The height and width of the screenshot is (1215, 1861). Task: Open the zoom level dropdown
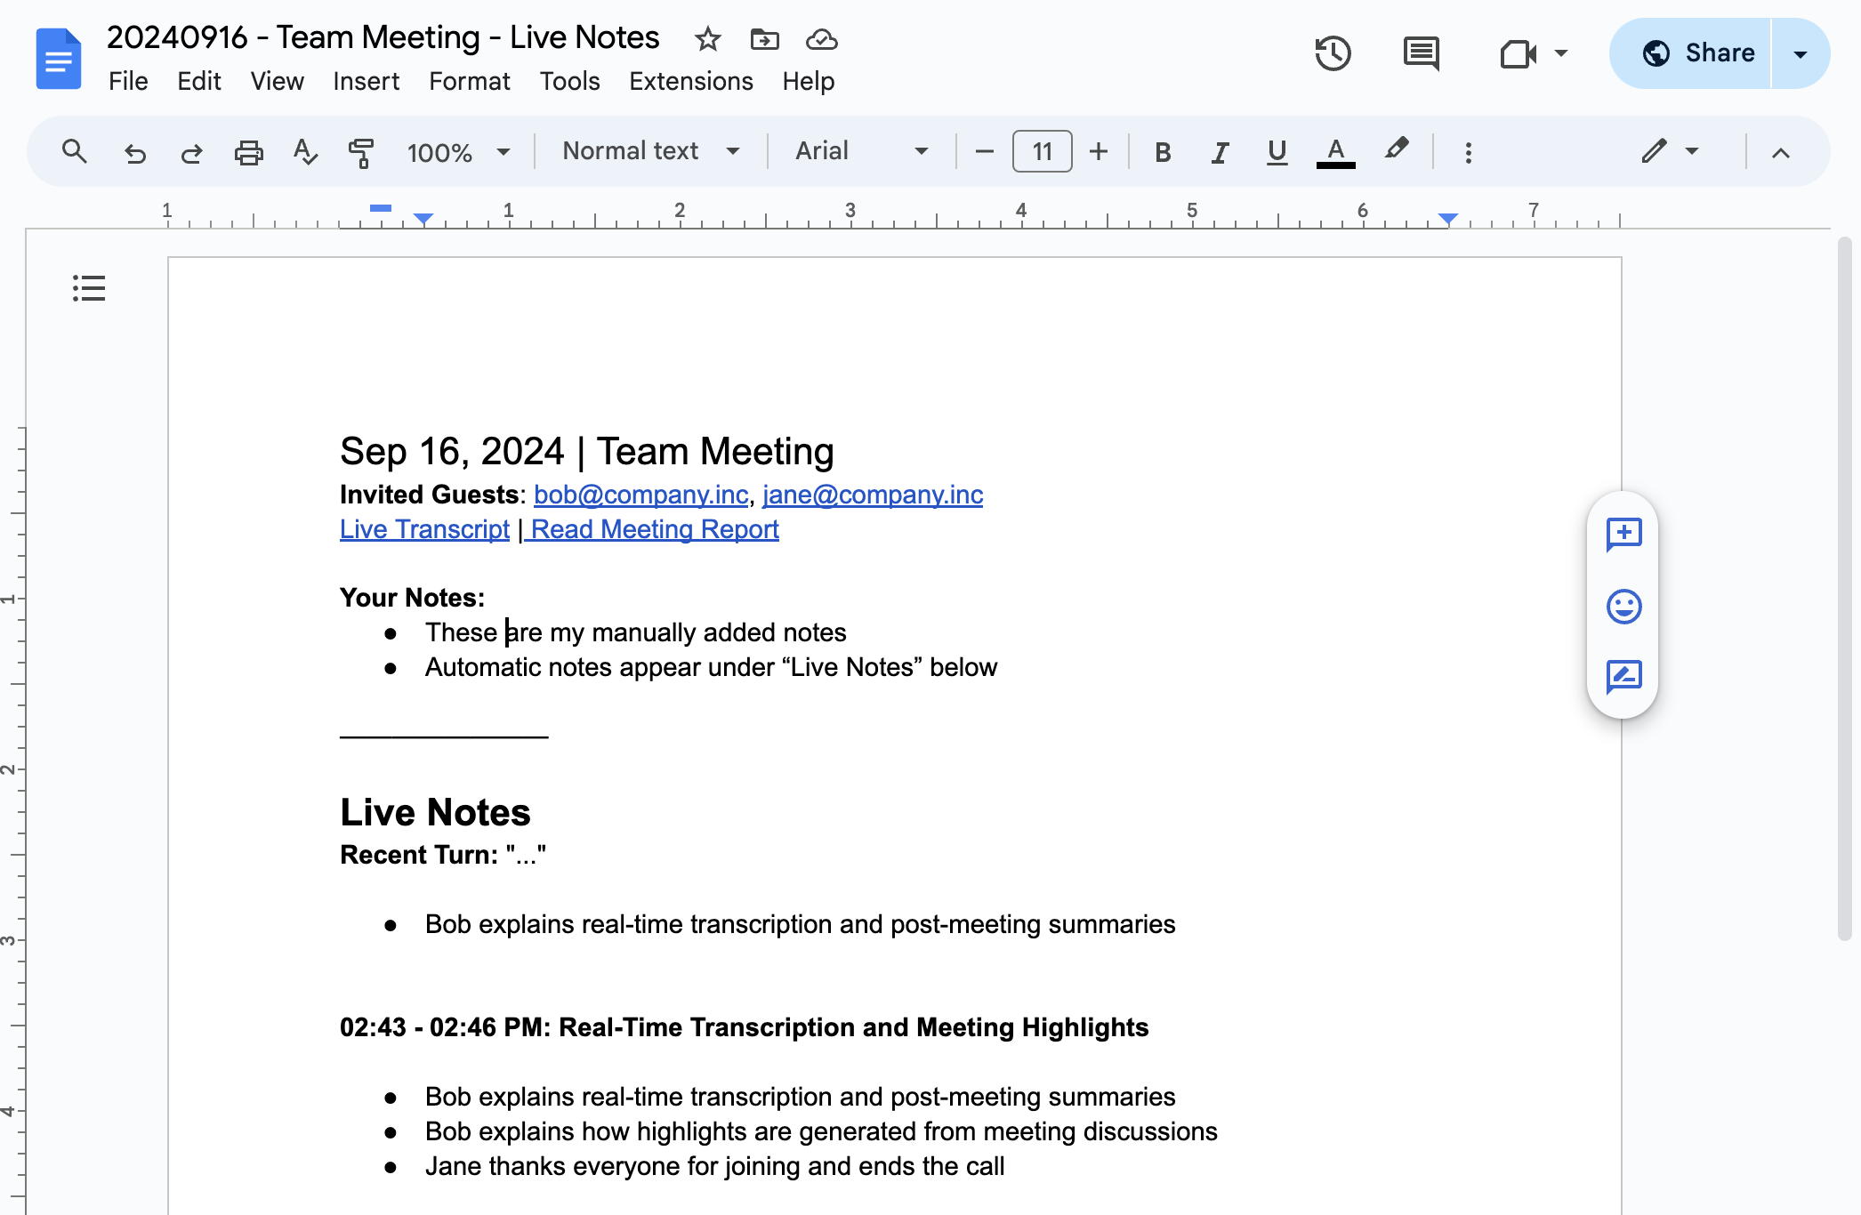click(x=459, y=151)
